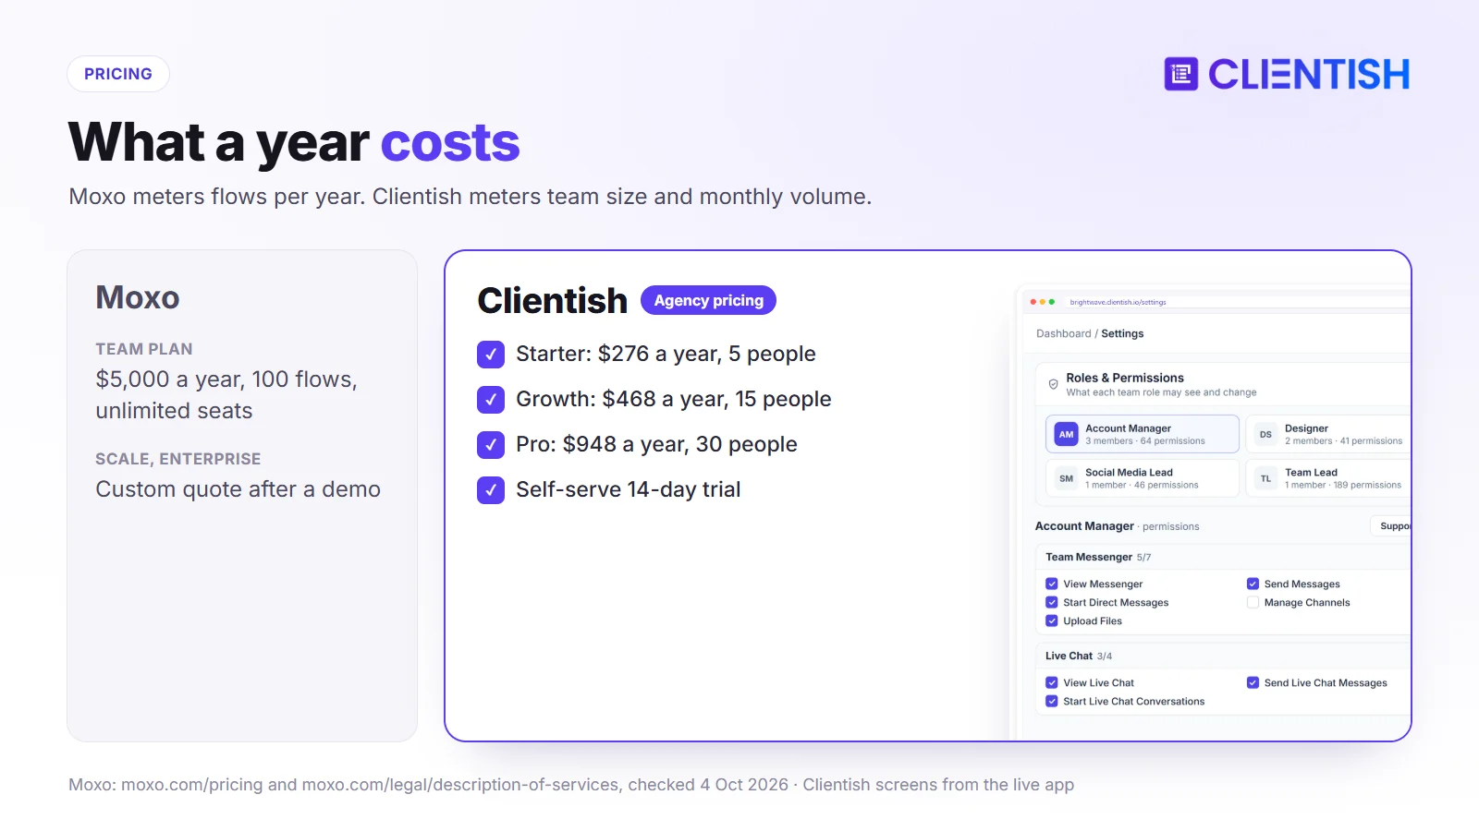Viewport: 1479px width, 831px height.
Task: Enable the Manage Channels permission
Action: click(1253, 602)
